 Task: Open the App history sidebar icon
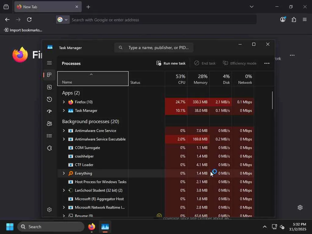(49, 99)
